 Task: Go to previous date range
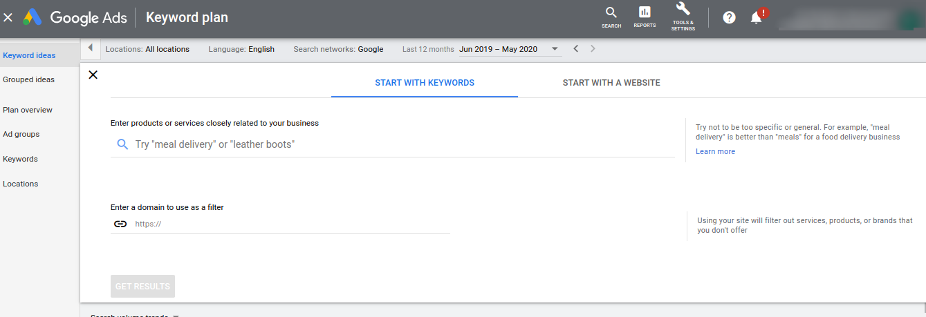pos(576,49)
